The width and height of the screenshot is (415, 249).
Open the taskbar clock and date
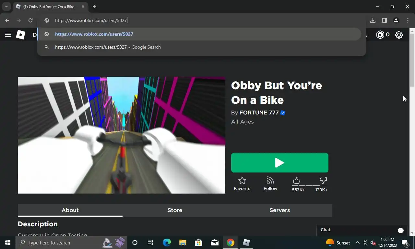(387, 243)
